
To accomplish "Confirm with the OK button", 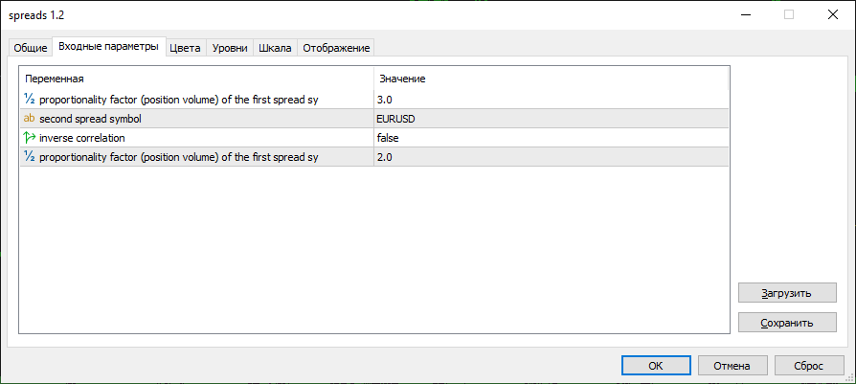I will (655, 365).
